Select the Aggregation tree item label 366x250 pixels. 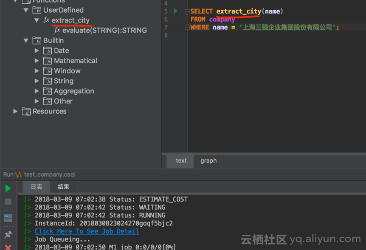point(74,91)
